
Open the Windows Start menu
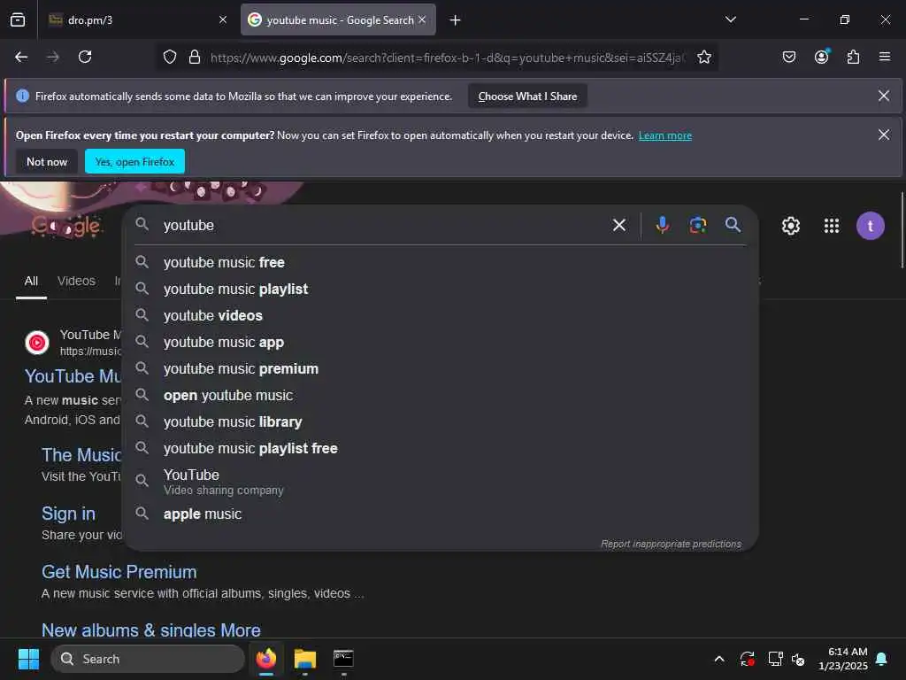point(28,659)
